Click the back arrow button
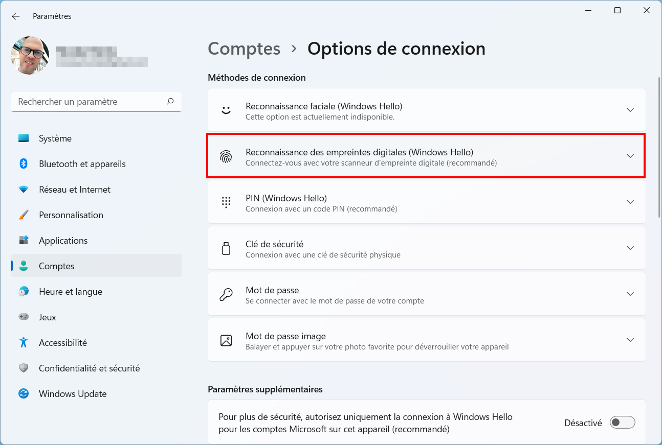Viewport: 662px width, 445px height. [x=16, y=16]
